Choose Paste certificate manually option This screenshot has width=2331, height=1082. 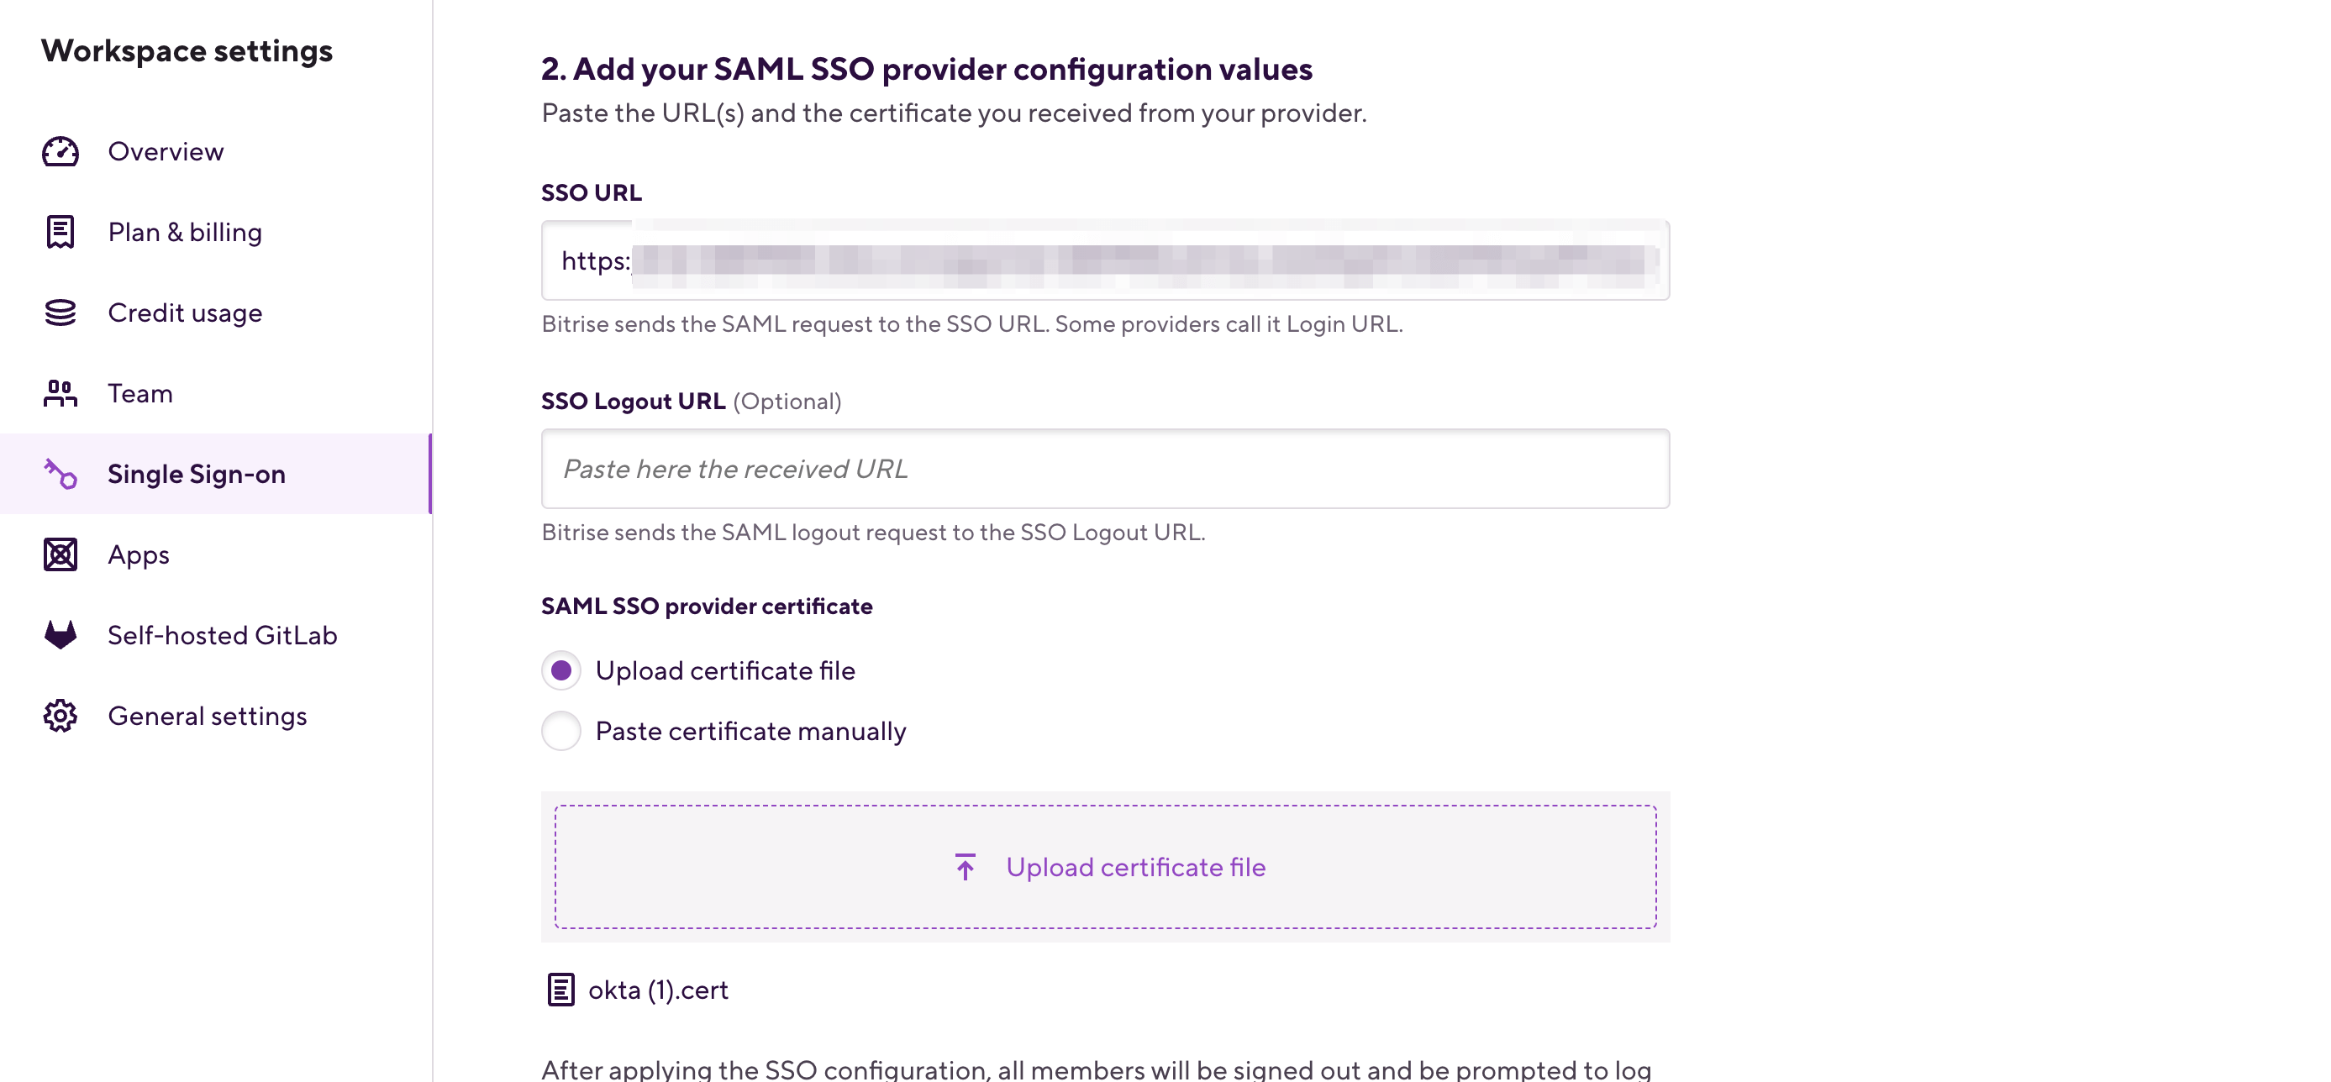point(561,731)
